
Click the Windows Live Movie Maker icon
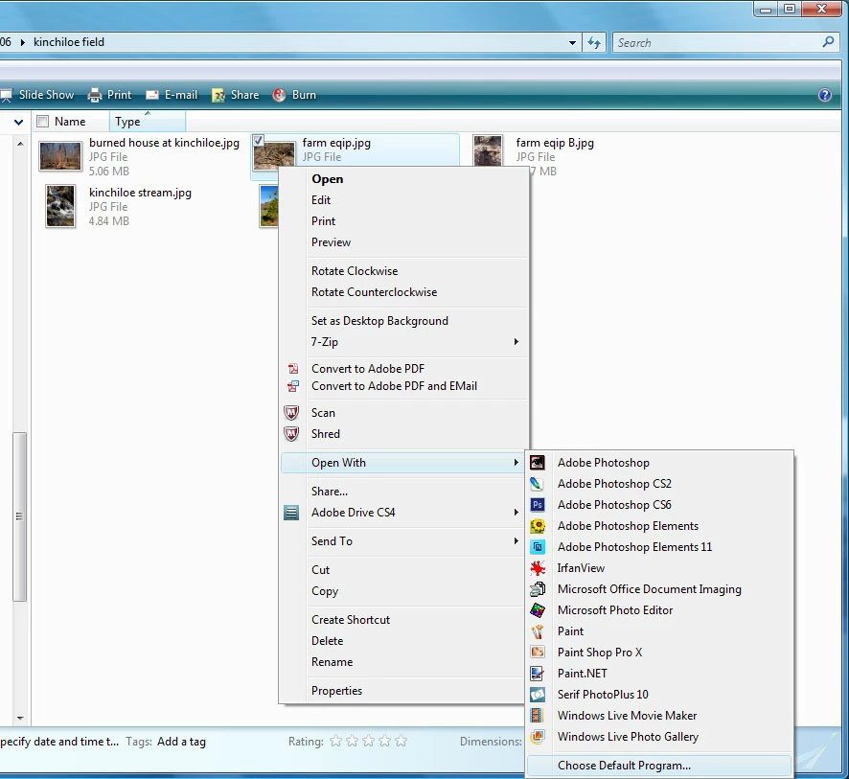[538, 716]
